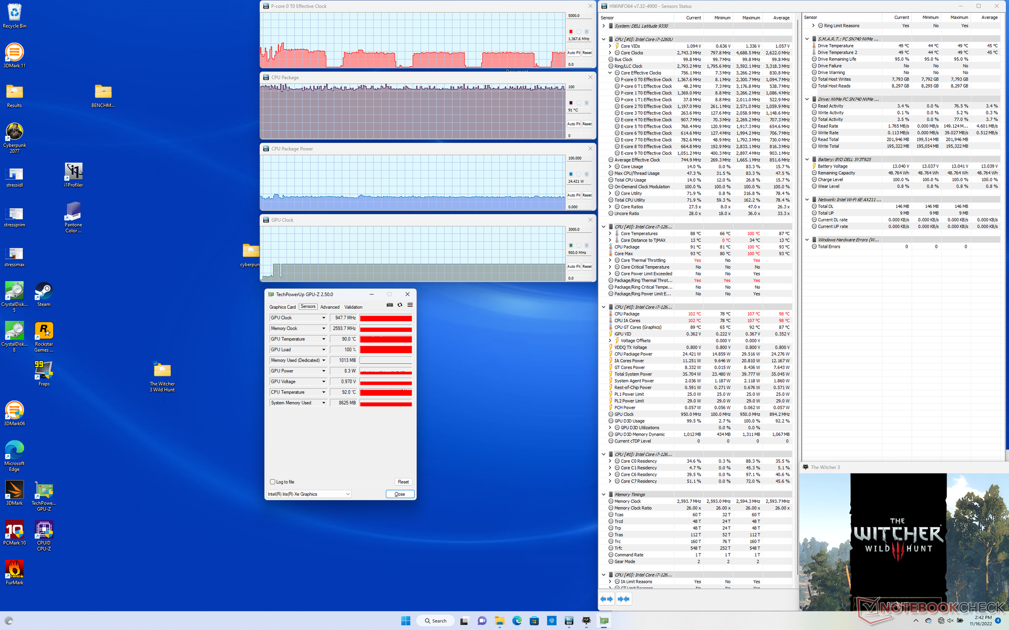This screenshot has height=630, width=1009.
Task: Open the Validation tab in GPU-Z
Action: (x=353, y=307)
